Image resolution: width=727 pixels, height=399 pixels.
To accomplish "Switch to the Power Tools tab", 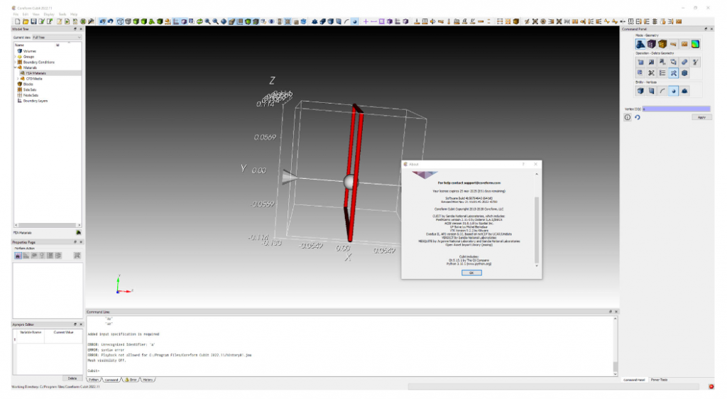I will [x=659, y=380].
